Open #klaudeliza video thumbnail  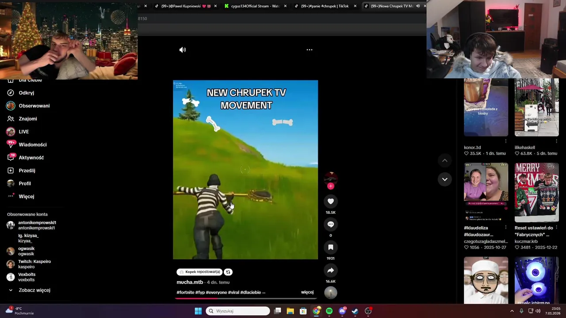pos(486,193)
